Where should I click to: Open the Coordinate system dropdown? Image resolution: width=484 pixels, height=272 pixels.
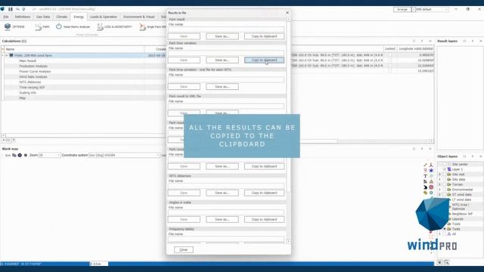(x=158, y=155)
